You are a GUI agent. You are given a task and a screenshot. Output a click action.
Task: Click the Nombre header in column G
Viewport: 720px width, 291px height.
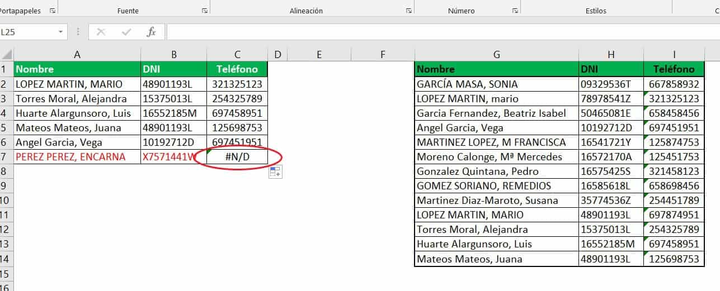click(x=497, y=69)
